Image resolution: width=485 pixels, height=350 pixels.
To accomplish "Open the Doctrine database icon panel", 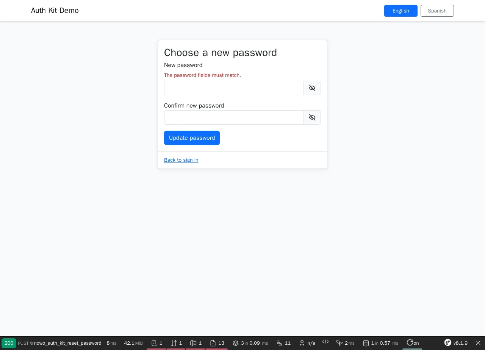I will (380, 343).
